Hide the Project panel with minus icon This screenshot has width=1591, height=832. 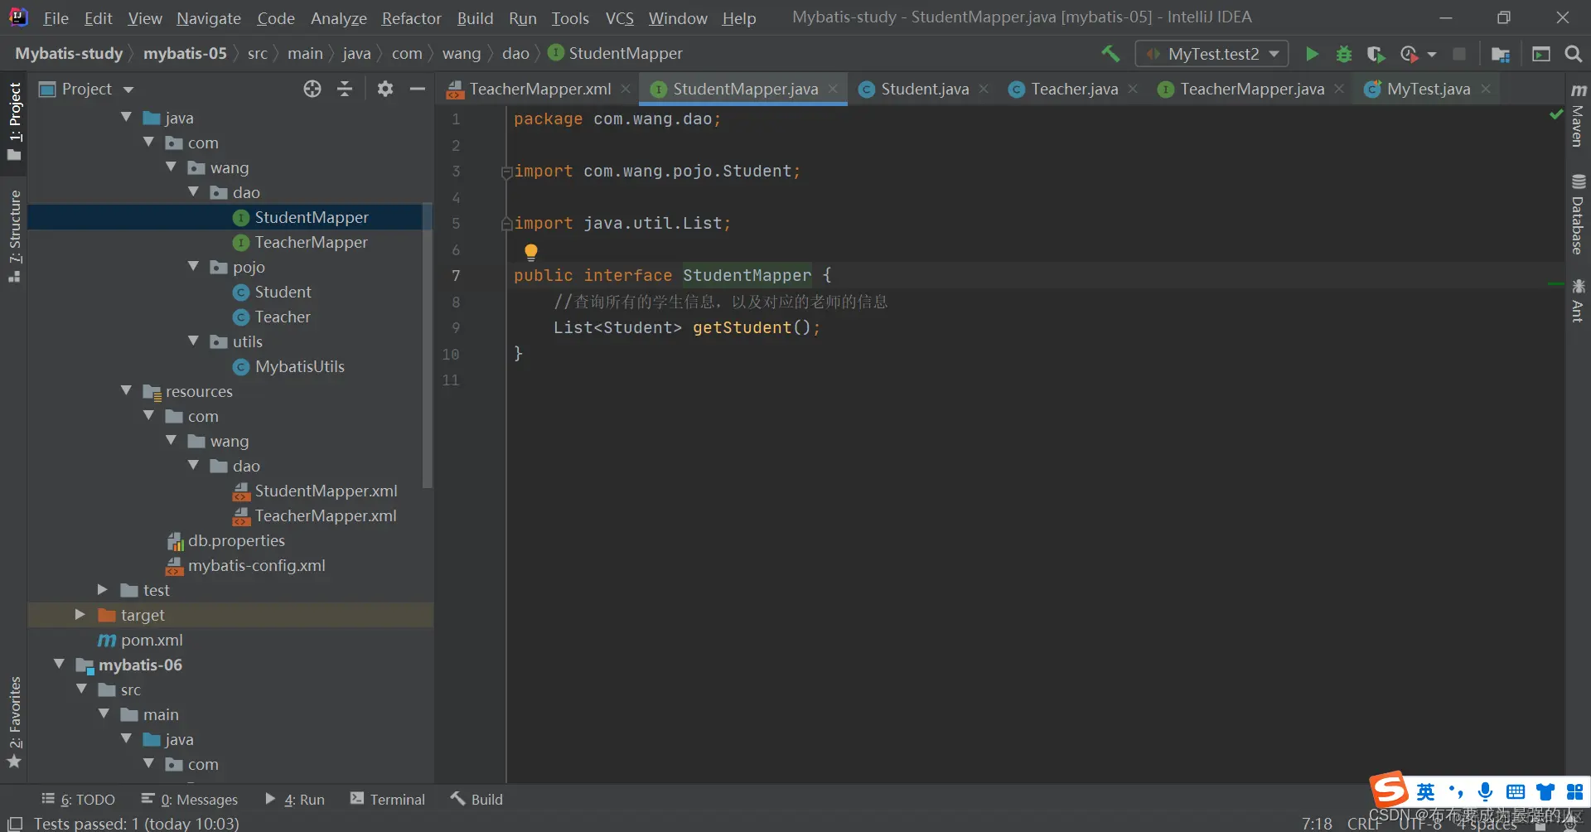point(418,89)
